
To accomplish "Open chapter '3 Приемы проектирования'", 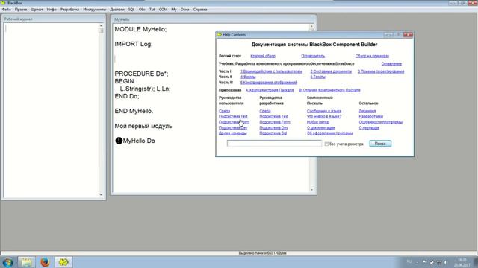I will pyautogui.click(x=381, y=71).
